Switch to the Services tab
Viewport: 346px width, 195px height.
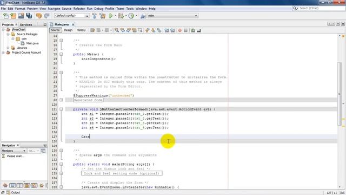(26, 25)
